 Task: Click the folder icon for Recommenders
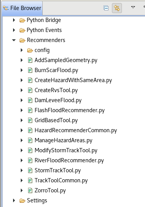coord(22,40)
